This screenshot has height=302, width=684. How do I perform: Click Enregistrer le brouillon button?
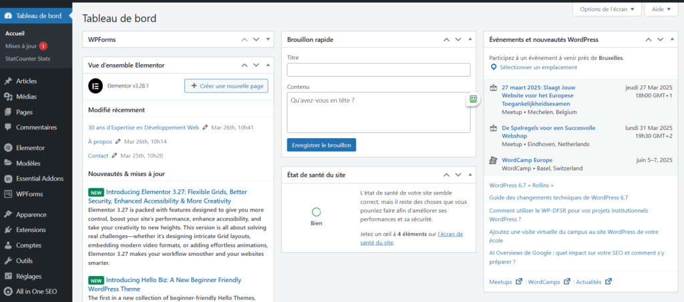click(321, 145)
